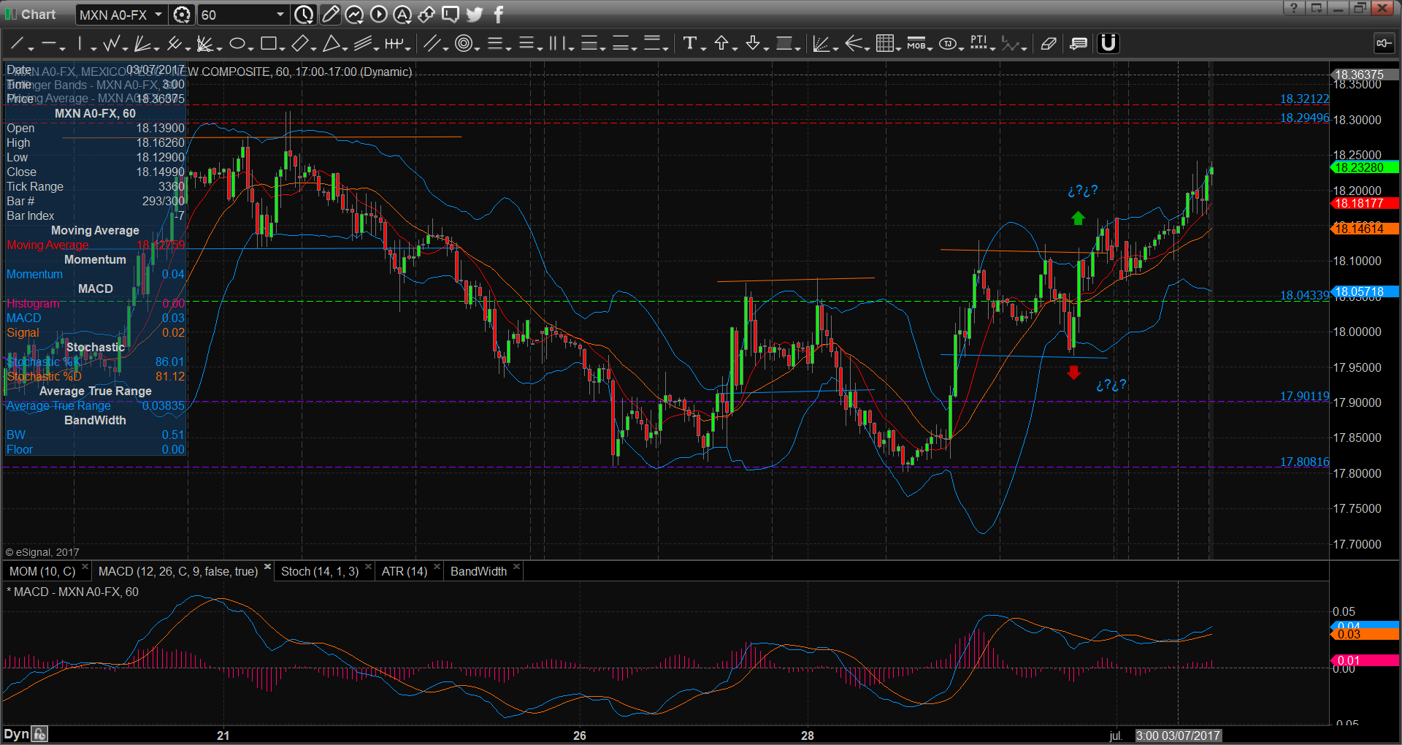Click the eraser tool icon
The height and width of the screenshot is (745, 1402).
pyautogui.click(x=1049, y=44)
